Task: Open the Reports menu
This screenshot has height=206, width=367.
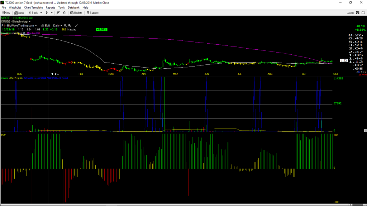Action: click(50, 8)
